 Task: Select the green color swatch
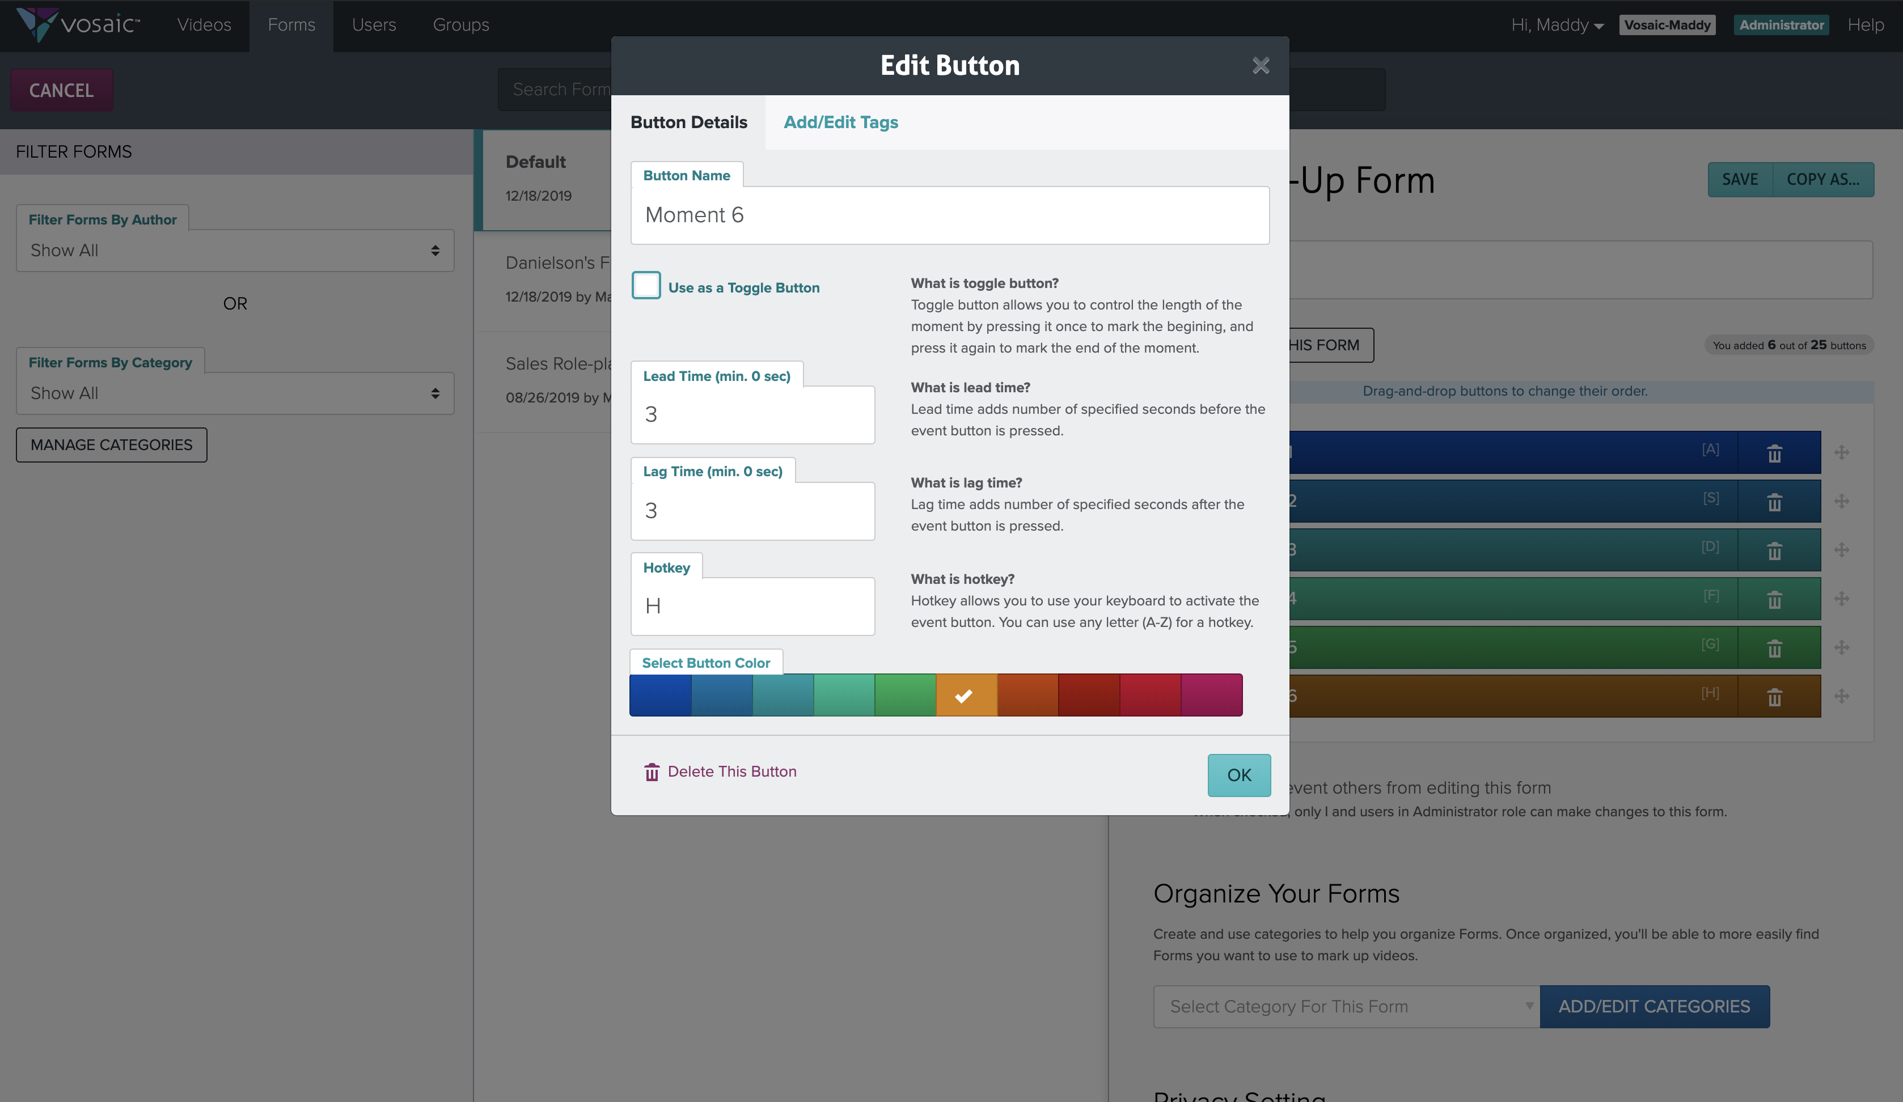(904, 695)
